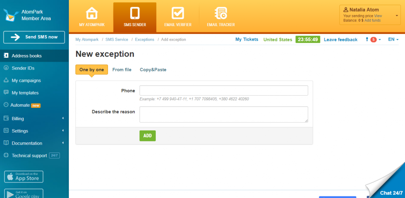Image resolution: width=405 pixels, height=198 pixels.
Task: Click the new badge beside Automate
Action: [36, 106]
